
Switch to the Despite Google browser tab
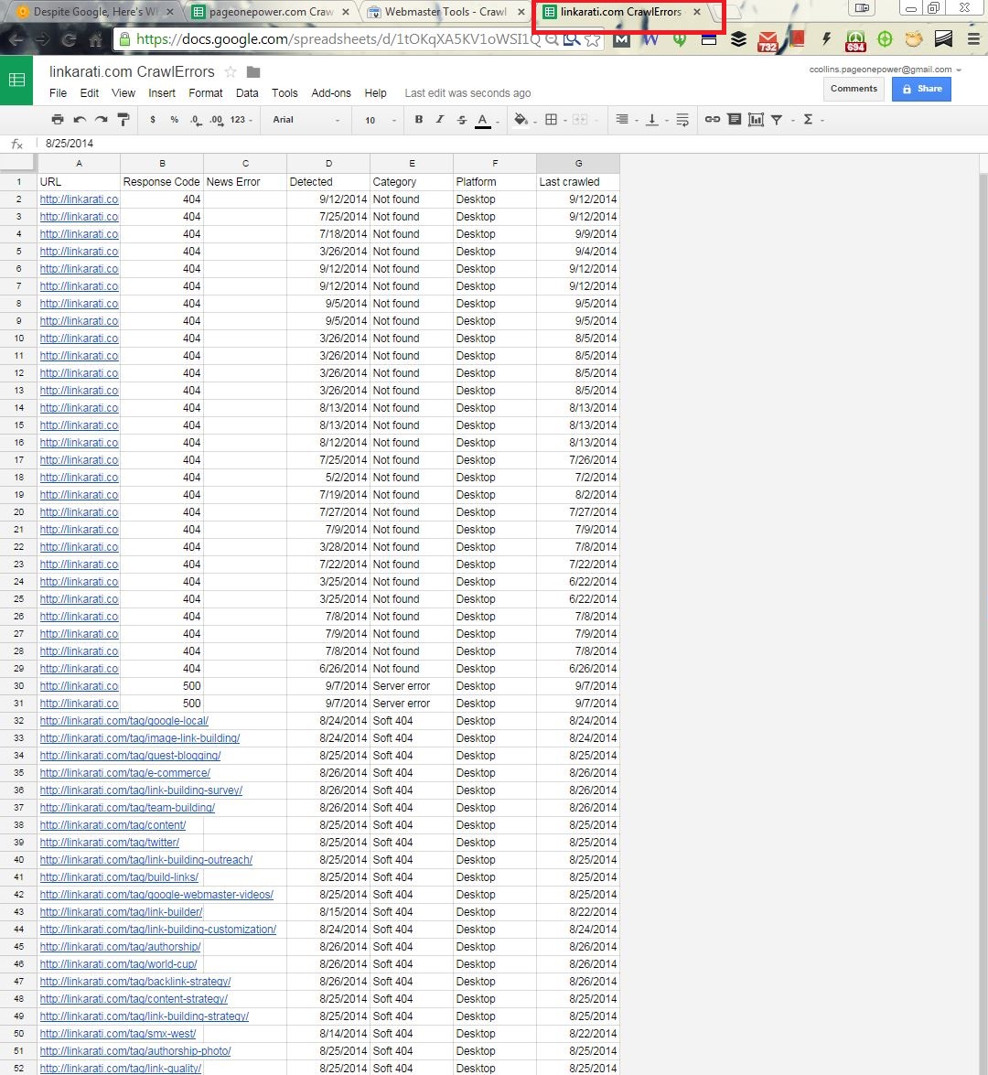pos(95,12)
